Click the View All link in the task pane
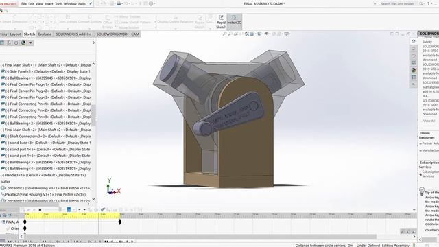 (429, 121)
